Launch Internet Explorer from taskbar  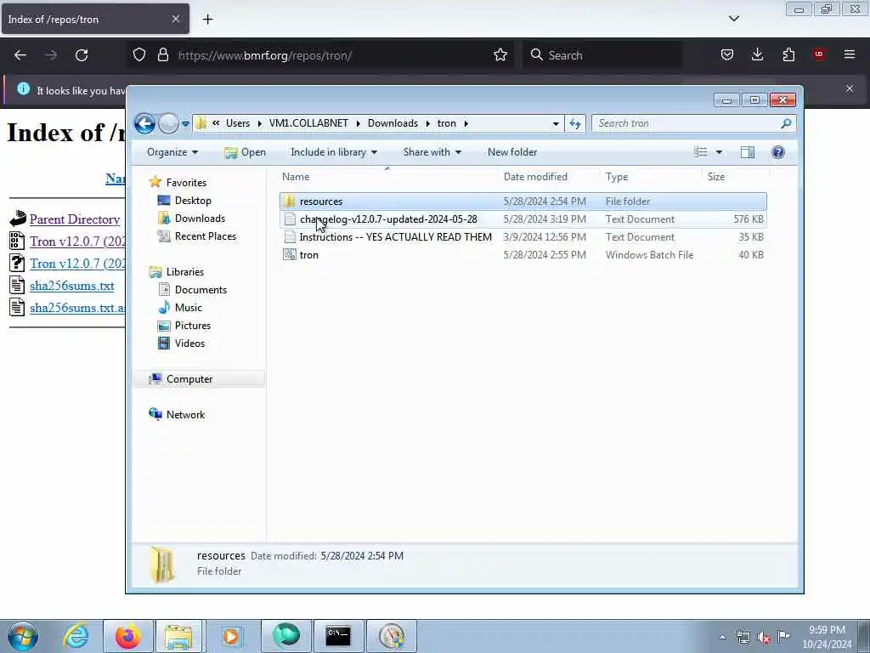pyautogui.click(x=76, y=636)
